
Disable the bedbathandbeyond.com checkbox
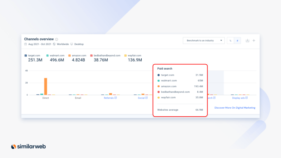(x=91, y=55)
